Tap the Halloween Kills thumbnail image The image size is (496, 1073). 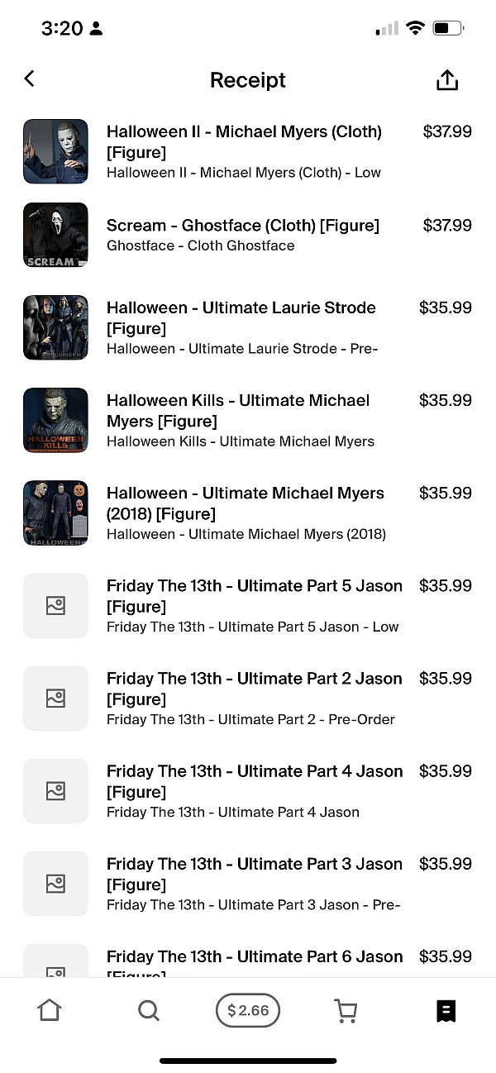coord(55,420)
